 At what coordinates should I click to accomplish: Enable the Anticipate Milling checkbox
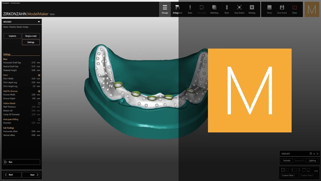click(39, 119)
